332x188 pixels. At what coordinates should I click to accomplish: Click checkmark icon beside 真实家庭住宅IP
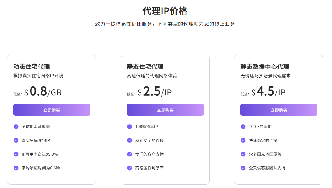(x=16, y=140)
